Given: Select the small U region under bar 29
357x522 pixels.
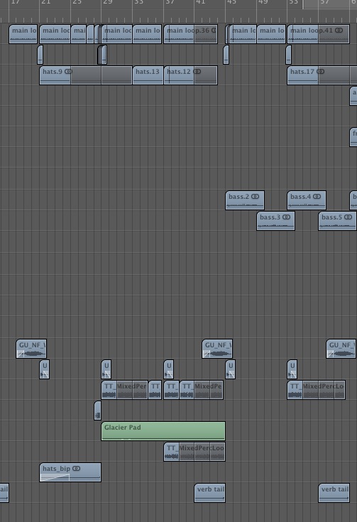Looking at the screenshot, I should point(106,369).
